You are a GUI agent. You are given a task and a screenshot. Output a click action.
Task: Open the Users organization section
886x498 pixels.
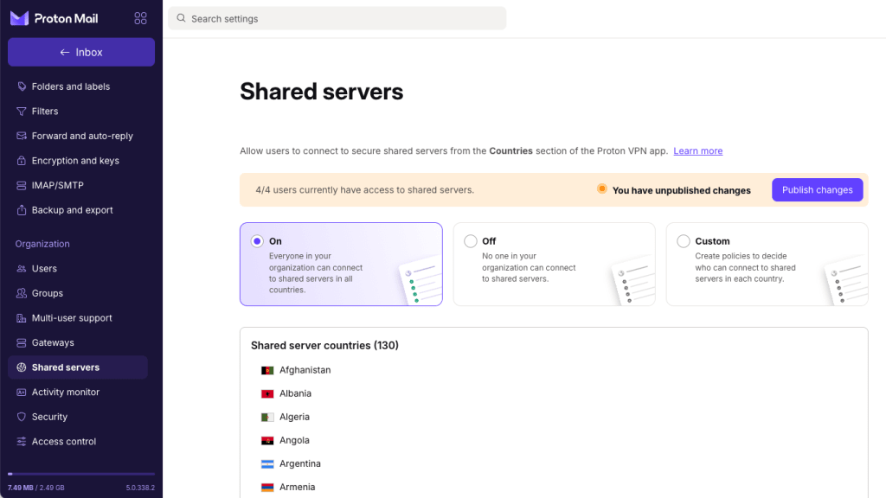tap(43, 268)
